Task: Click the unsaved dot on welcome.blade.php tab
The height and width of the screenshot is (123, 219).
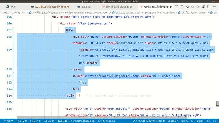Action: [171, 7]
